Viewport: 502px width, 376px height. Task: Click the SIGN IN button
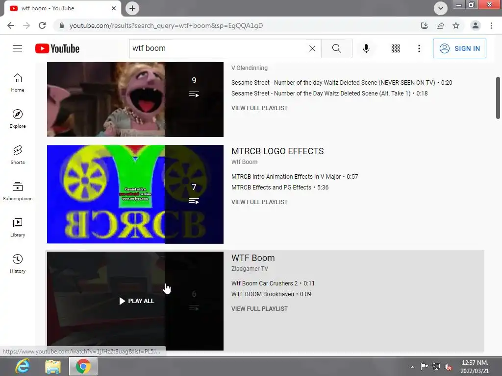tap(459, 48)
